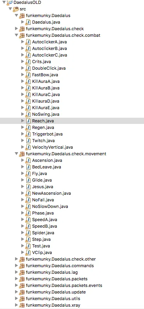Click the file icon next to Spider.java
Screen dimensions: 144x309
pyautogui.click(x=28, y=233)
